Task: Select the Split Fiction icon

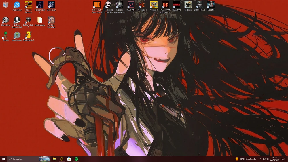Action: (x=51, y=6)
